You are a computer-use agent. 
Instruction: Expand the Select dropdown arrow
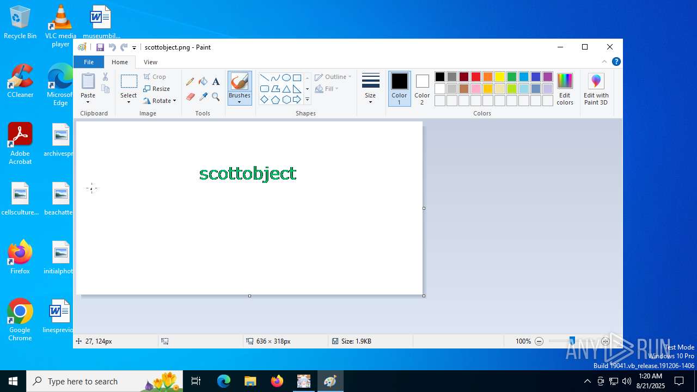[x=129, y=102]
